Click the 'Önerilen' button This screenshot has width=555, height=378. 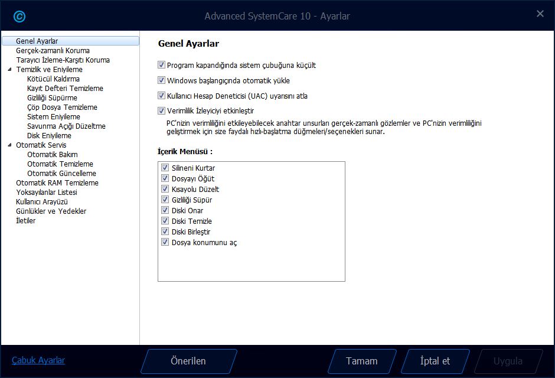(189, 361)
